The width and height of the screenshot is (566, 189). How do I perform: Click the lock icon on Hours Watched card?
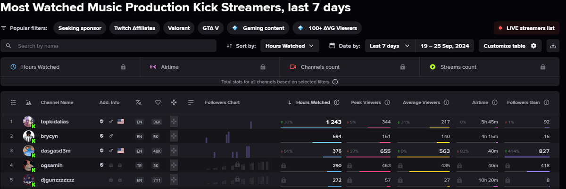[123, 67]
